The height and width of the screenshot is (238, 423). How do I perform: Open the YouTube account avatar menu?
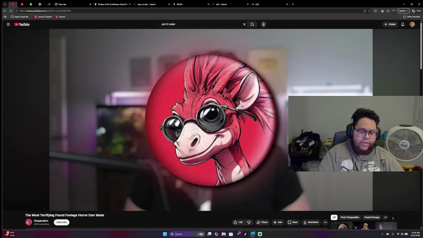point(412,24)
